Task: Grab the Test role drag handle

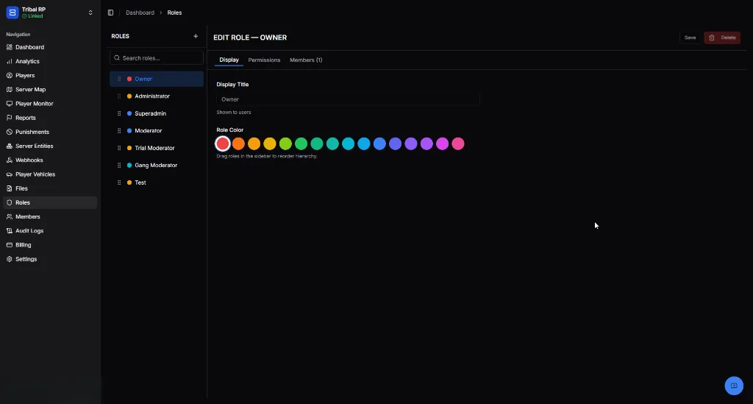Action: 119,182
